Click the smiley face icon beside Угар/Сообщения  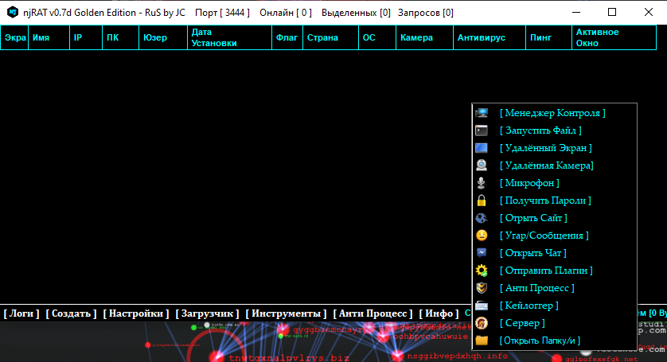[482, 235]
